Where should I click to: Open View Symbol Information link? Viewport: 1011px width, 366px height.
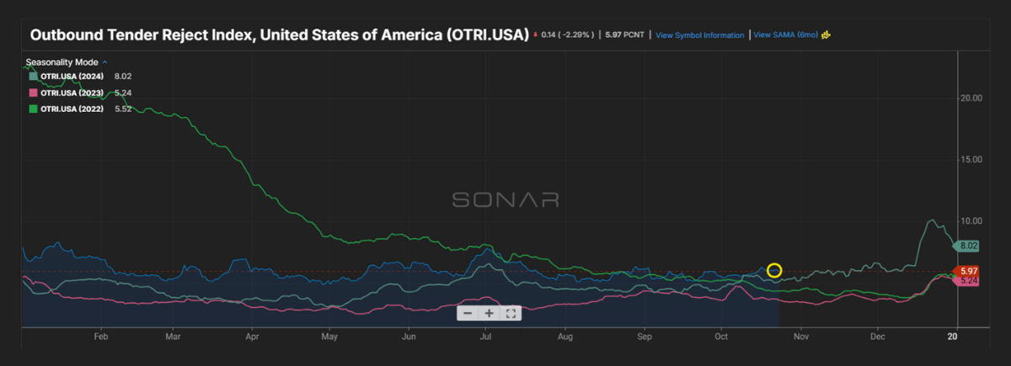tap(699, 35)
